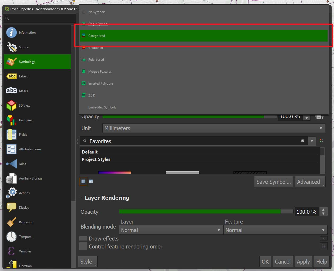
Task: Adjust the Layer Rendering opacity slider
Action: click(x=206, y=212)
